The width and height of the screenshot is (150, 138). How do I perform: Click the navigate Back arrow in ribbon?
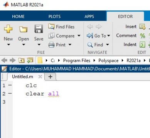point(90,26)
